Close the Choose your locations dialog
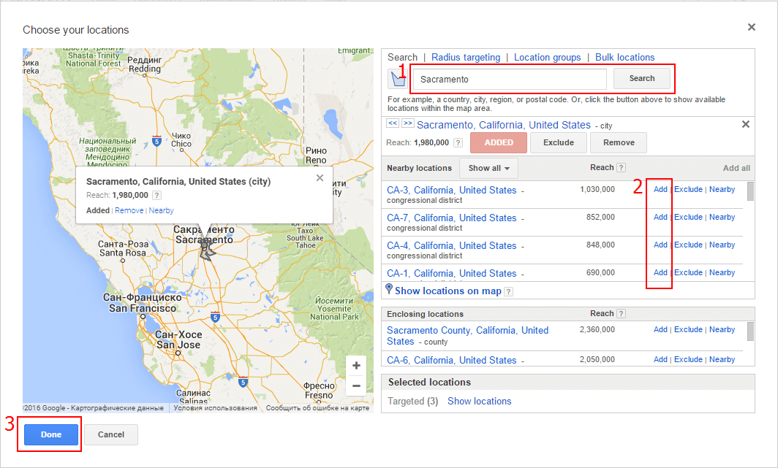The width and height of the screenshot is (778, 468). point(752,27)
